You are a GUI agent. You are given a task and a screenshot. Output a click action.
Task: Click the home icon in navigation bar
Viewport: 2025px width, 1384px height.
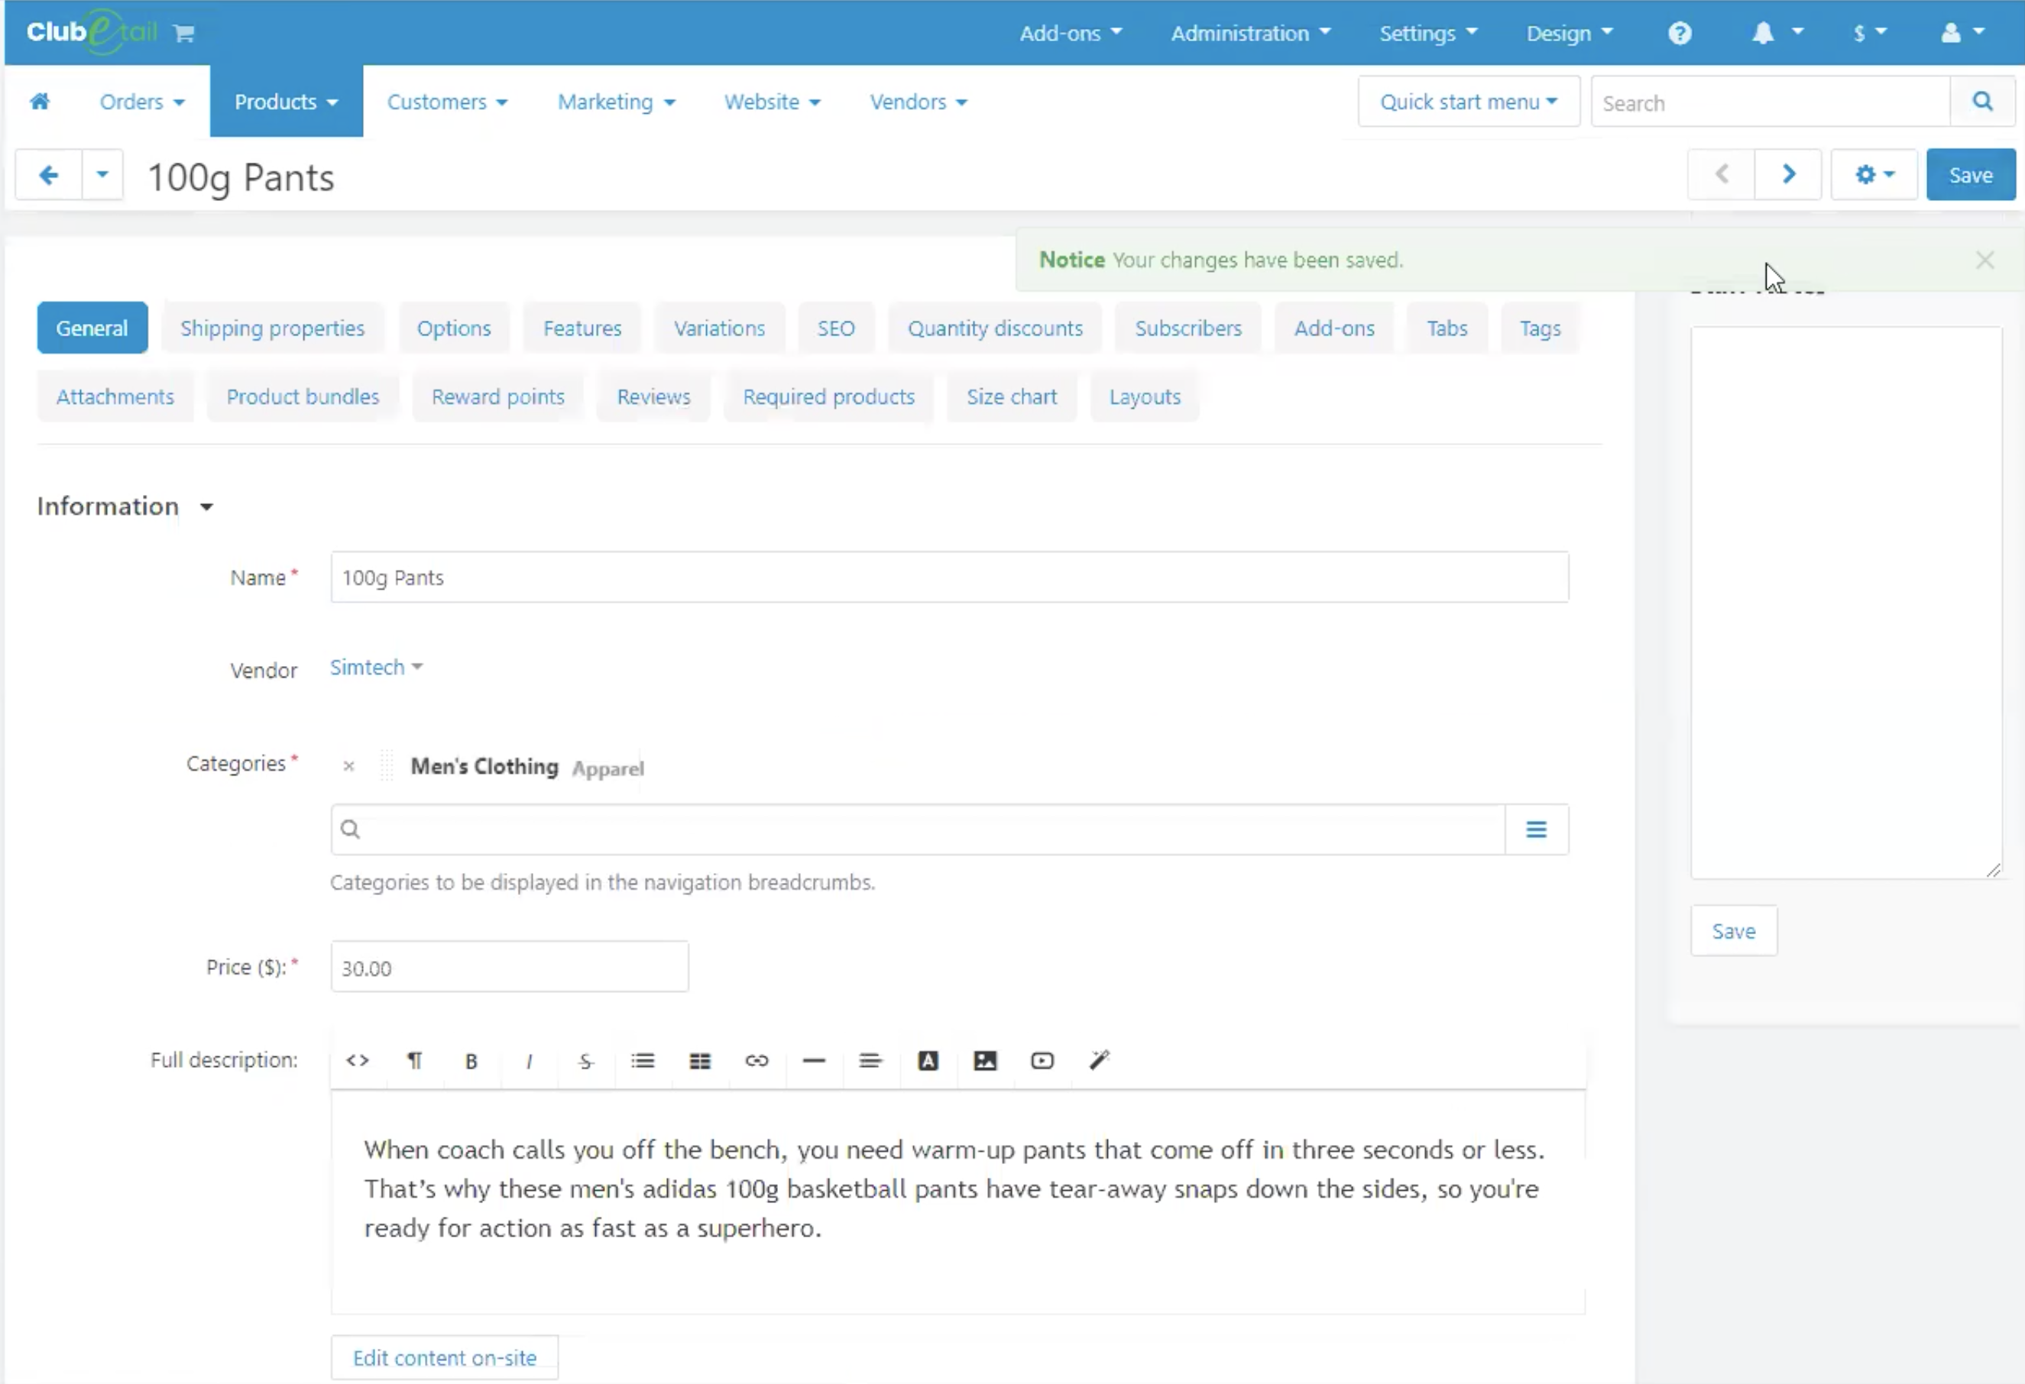click(40, 102)
